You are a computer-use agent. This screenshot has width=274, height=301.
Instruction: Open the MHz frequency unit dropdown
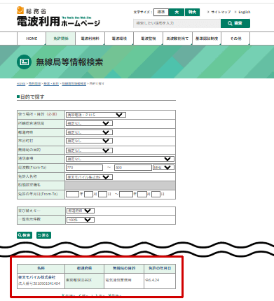[163, 167]
